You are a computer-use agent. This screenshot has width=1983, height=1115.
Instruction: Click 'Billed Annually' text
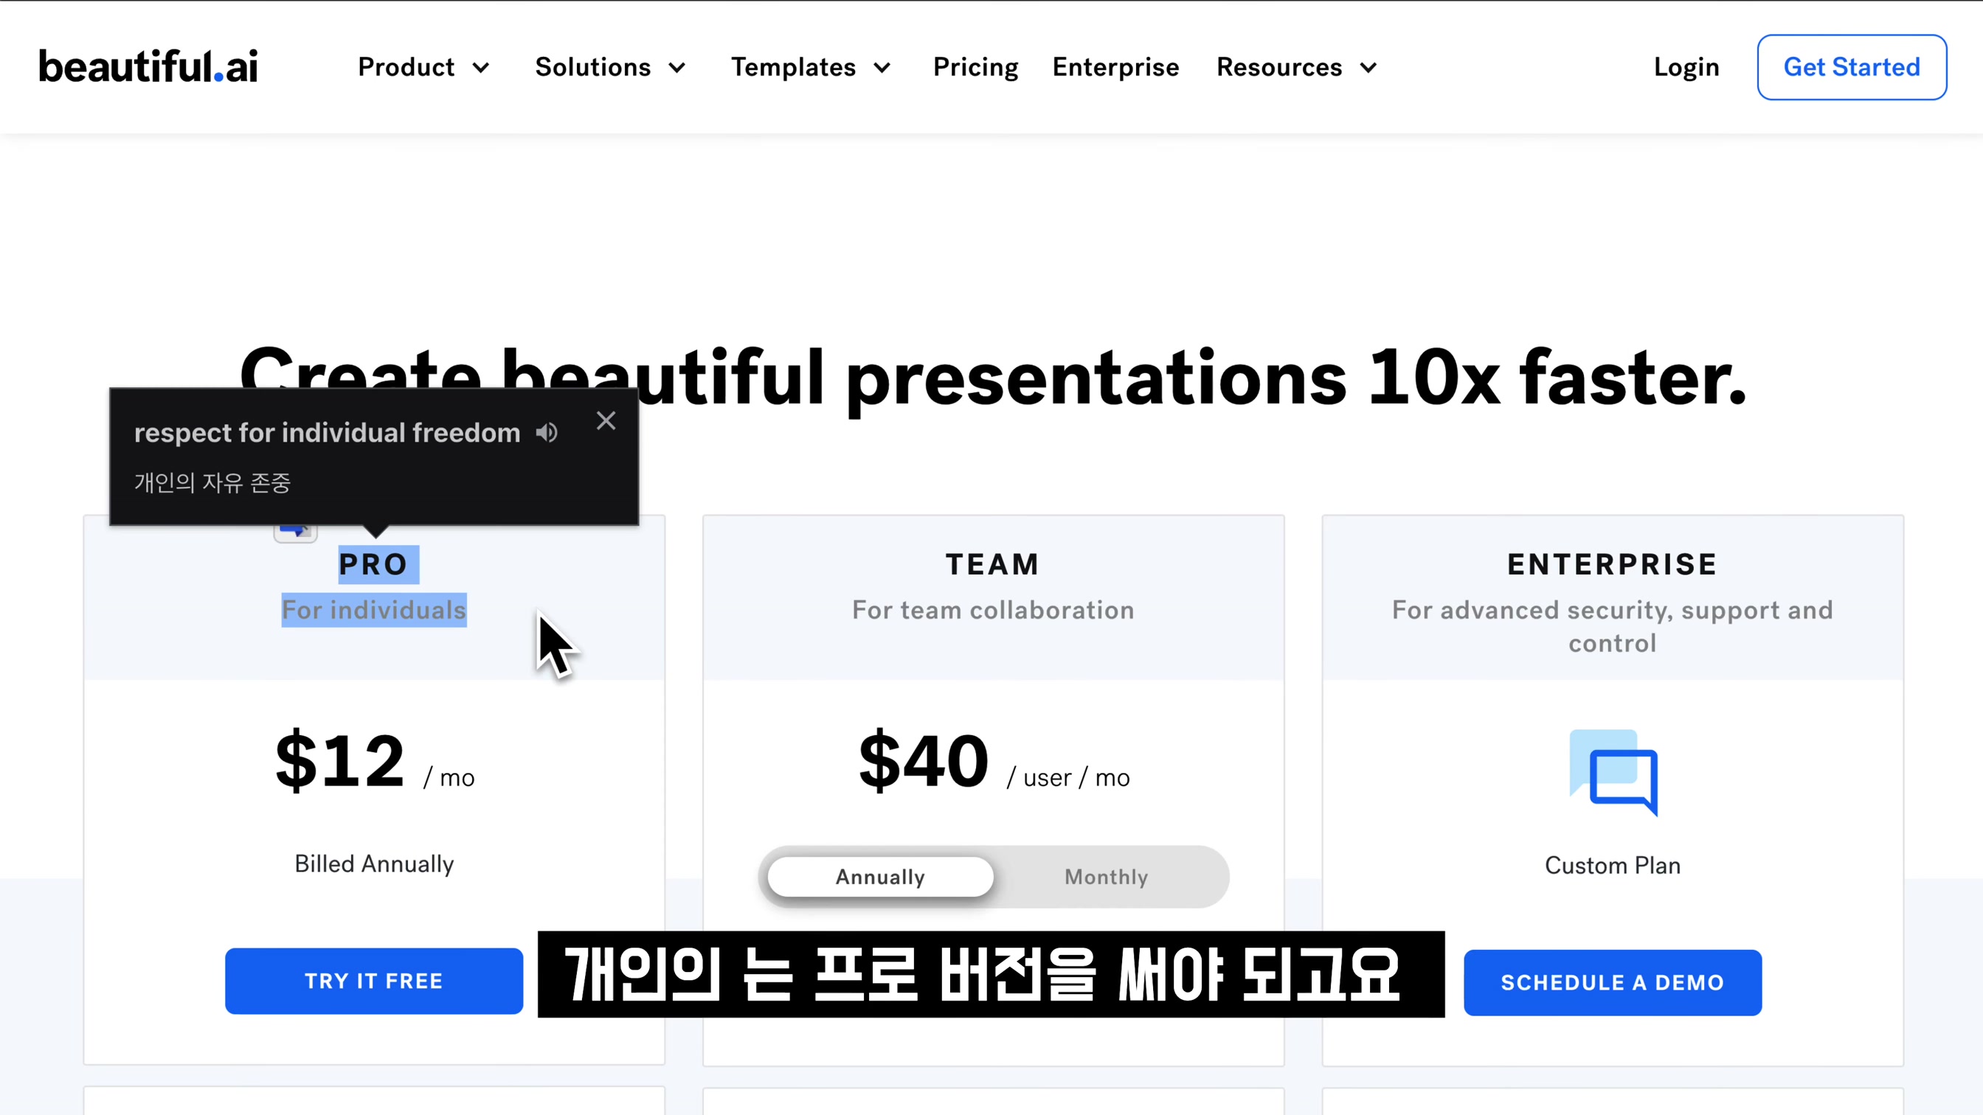(374, 864)
